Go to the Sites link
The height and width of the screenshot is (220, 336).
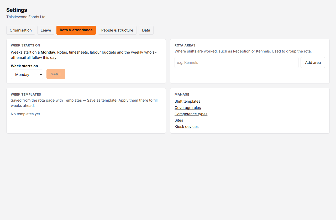179,120
